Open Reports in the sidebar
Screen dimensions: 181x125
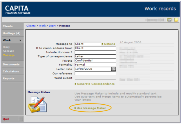pos(13,78)
